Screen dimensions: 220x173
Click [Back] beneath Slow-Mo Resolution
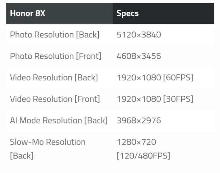[21, 156]
